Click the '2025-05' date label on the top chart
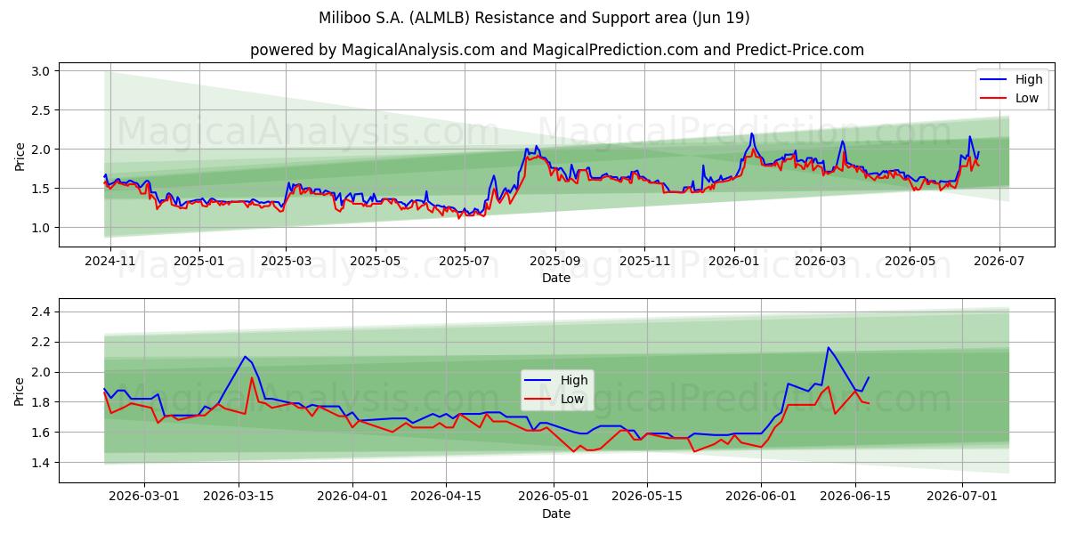This screenshot has width=1068, height=534. 375,262
